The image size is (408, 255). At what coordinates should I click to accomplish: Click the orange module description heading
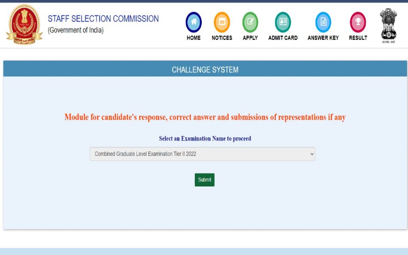click(x=205, y=117)
